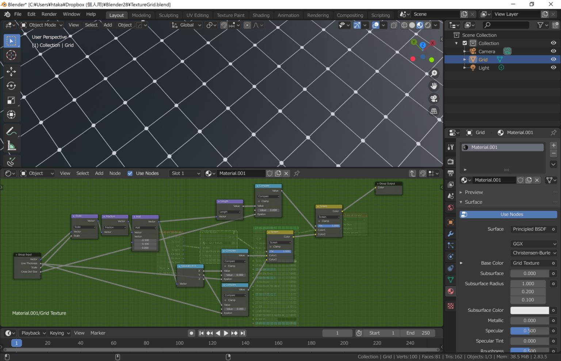
Task: Open the Texture properties checker icon
Action: 451,306
